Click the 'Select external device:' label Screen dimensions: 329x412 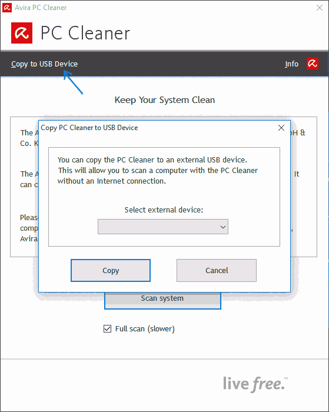tap(164, 210)
